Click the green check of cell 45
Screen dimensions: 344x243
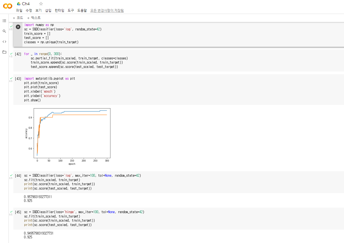[x=11, y=211]
